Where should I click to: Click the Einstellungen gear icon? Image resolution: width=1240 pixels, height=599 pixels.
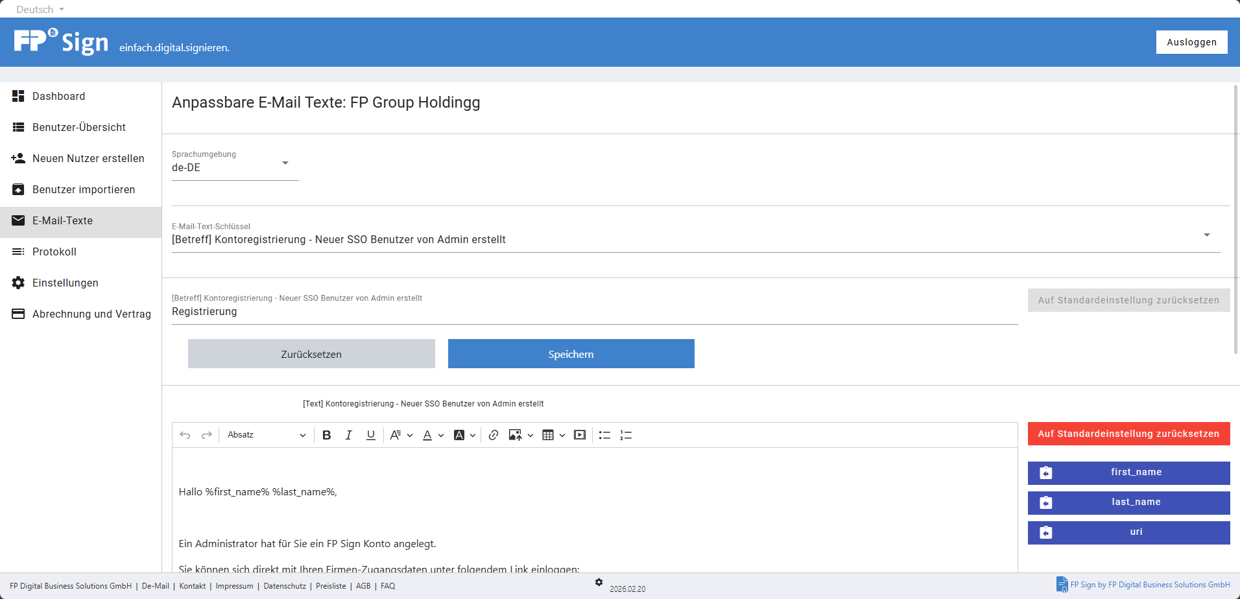pos(18,283)
